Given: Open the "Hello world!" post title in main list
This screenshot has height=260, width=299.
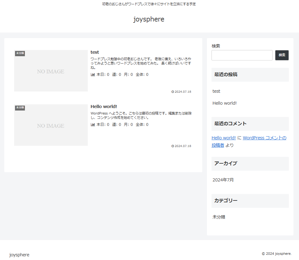Looking at the screenshot, I should click(x=104, y=107).
